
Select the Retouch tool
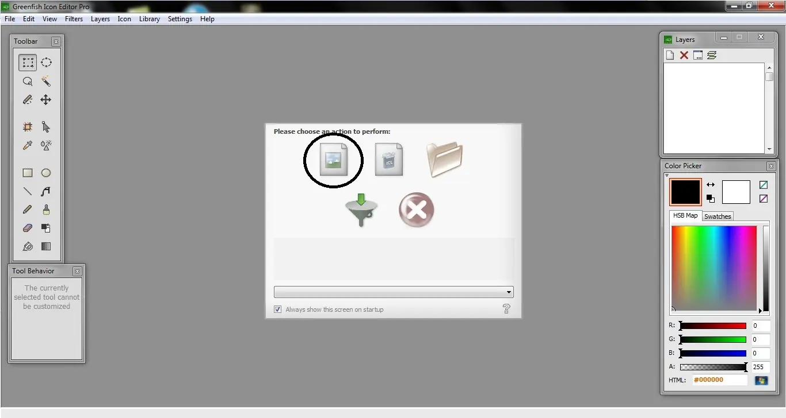(x=46, y=145)
